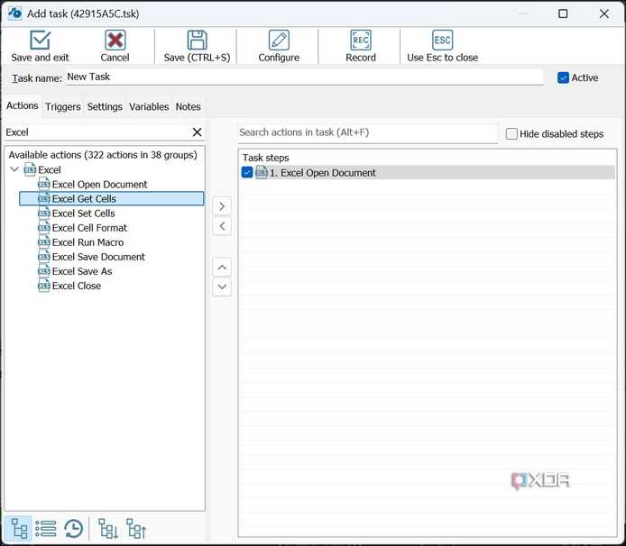Select the Excel Cell Format action
This screenshot has height=546, width=626.
point(89,228)
